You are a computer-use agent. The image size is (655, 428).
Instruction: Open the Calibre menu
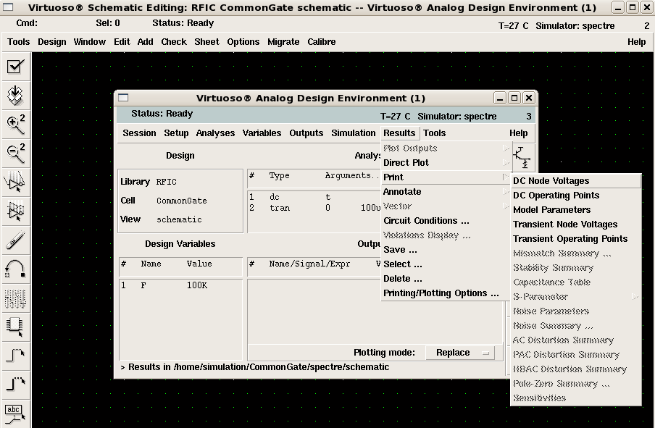click(321, 42)
